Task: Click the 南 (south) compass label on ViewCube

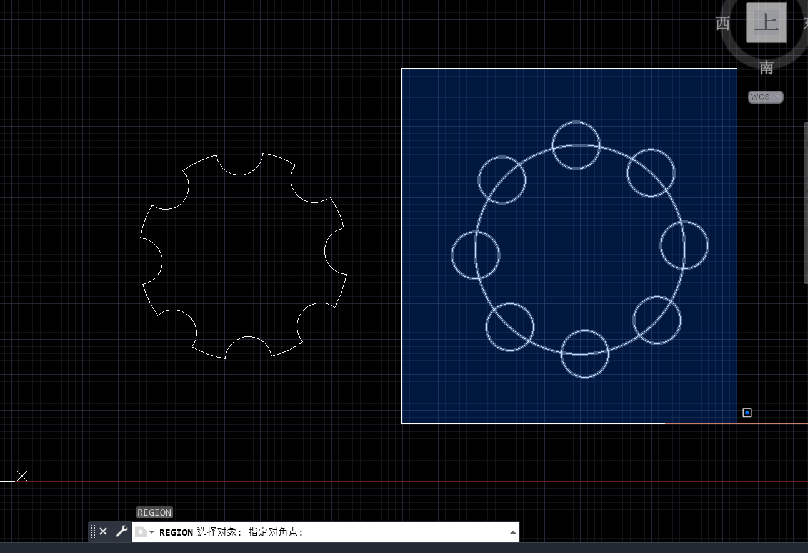Action: click(766, 67)
